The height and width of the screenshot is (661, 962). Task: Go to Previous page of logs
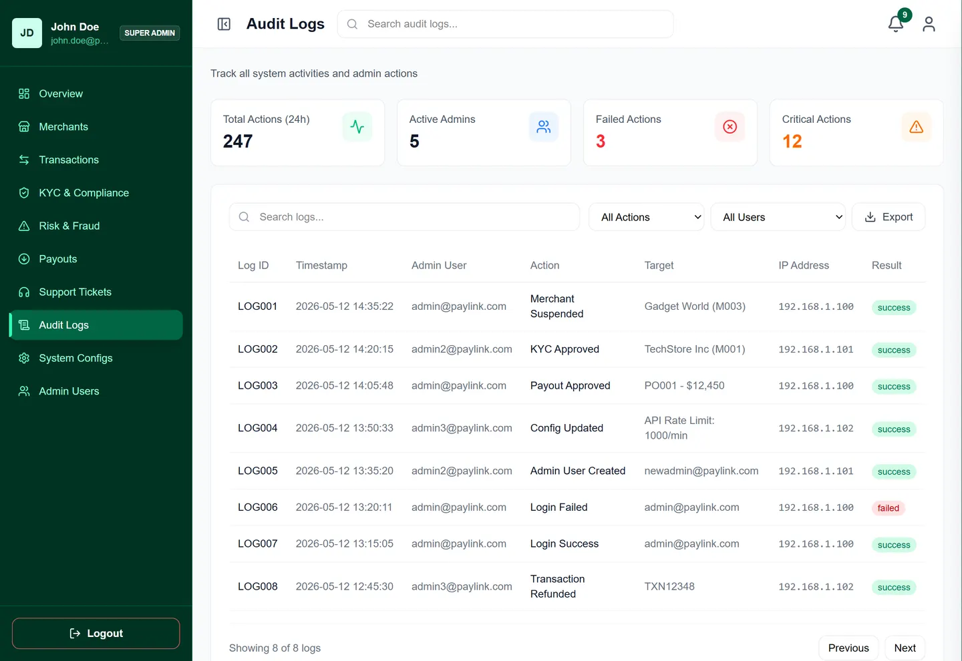click(x=848, y=648)
